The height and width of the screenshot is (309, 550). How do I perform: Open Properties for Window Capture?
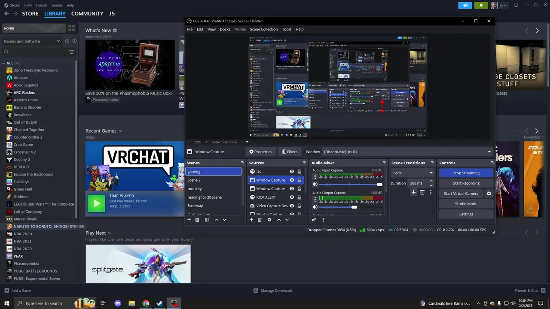(x=261, y=151)
